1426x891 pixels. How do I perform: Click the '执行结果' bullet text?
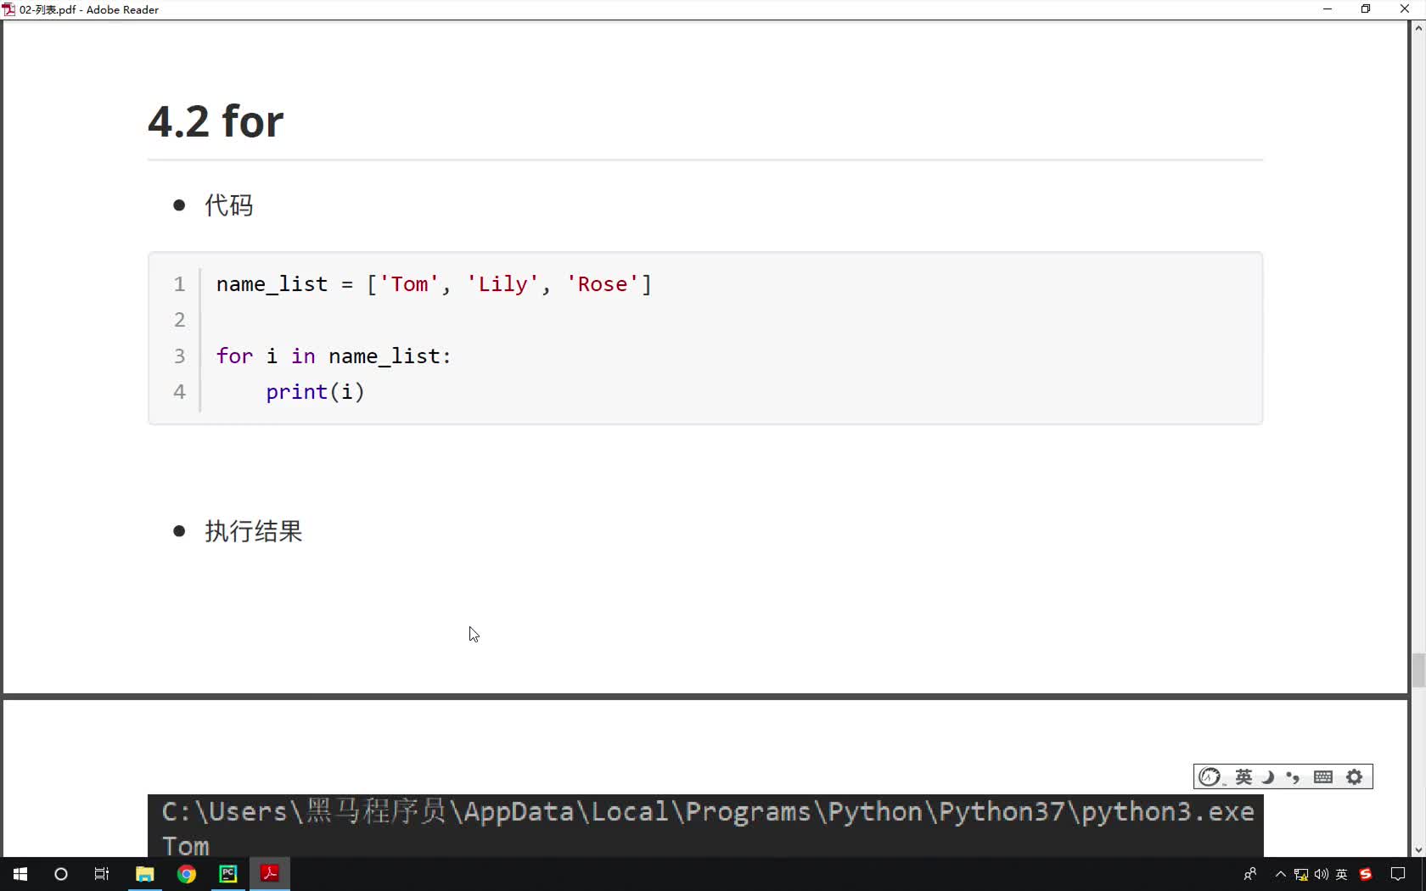[x=254, y=531]
